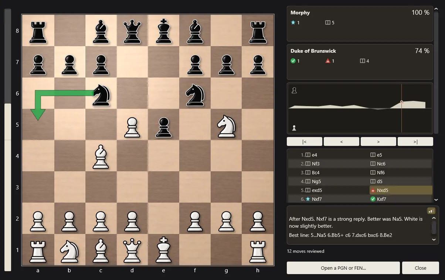Screen dimensions: 445x280
Task: Select the black king on e8
Action: pos(163,31)
